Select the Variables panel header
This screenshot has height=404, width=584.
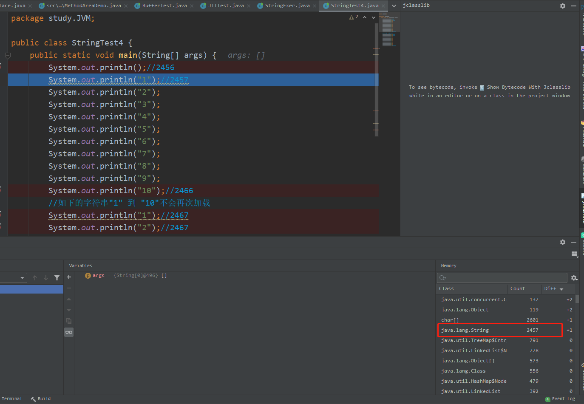pos(81,266)
